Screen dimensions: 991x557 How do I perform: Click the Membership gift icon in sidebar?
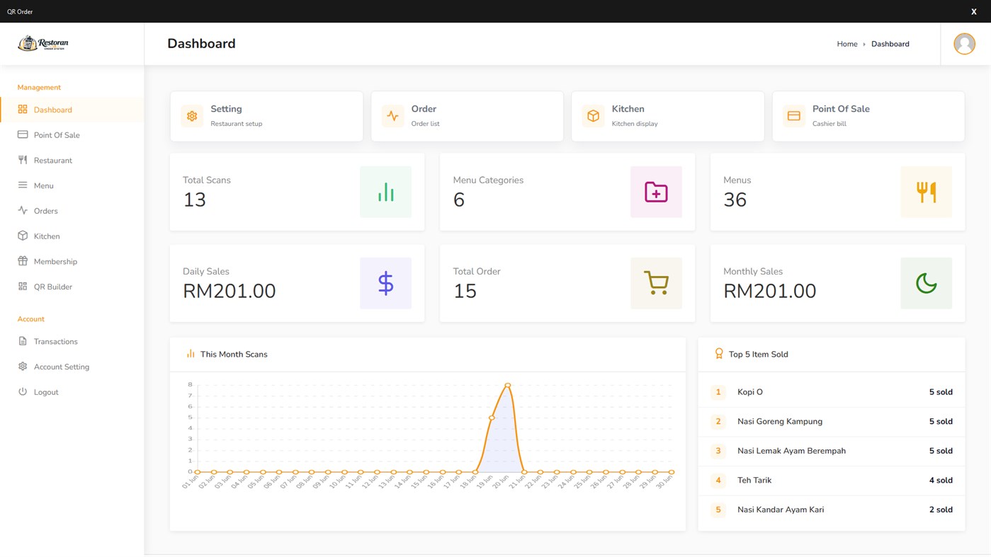click(x=23, y=261)
